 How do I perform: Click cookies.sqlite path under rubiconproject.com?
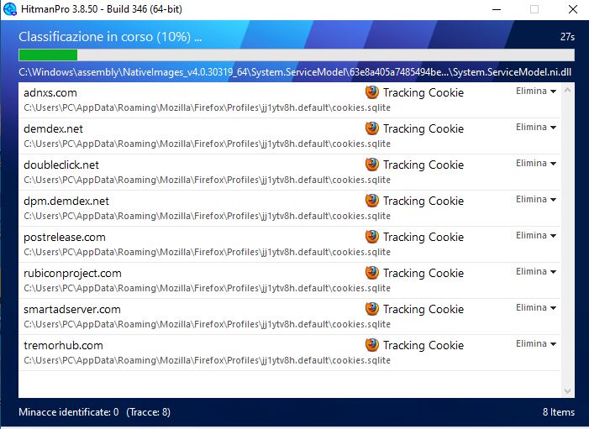coord(207,288)
